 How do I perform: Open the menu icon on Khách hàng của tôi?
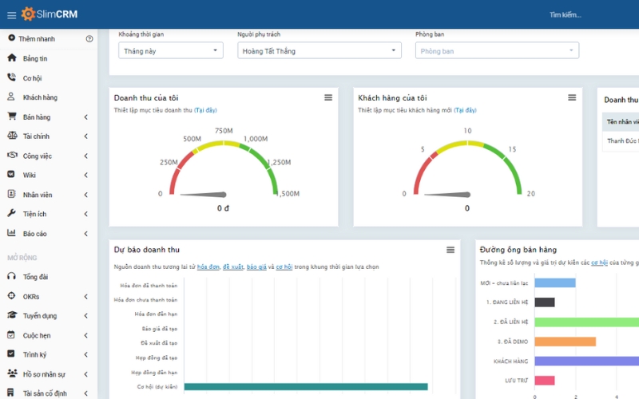point(572,97)
